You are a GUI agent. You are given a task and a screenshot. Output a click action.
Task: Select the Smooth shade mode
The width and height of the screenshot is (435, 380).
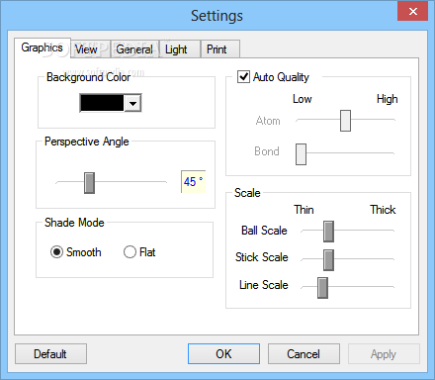point(56,252)
